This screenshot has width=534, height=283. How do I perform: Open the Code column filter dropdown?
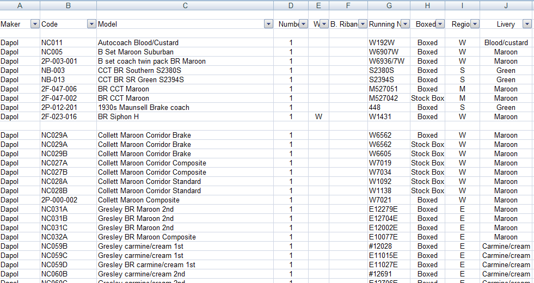(91, 24)
